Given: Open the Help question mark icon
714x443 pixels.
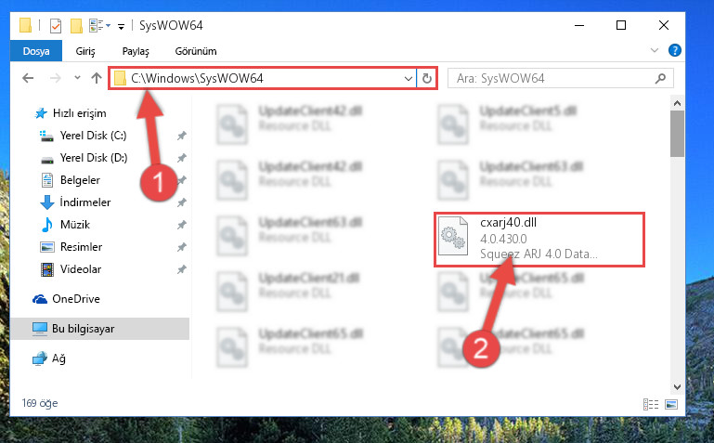Looking at the screenshot, I should 674,50.
